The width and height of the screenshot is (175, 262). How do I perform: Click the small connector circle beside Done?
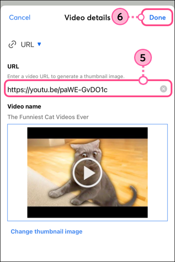pos(141,17)
